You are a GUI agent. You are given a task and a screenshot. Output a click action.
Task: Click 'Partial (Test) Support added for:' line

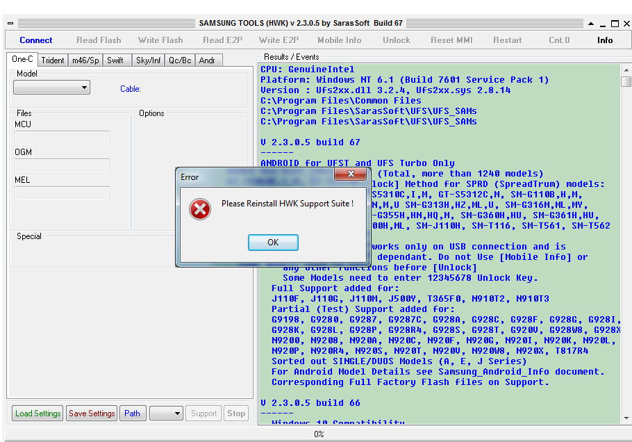click(363, 309)
